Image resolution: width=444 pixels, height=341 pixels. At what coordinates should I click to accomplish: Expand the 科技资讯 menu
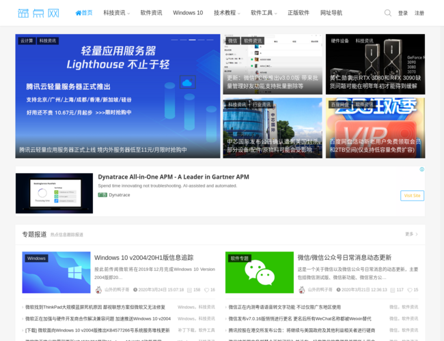116,13
